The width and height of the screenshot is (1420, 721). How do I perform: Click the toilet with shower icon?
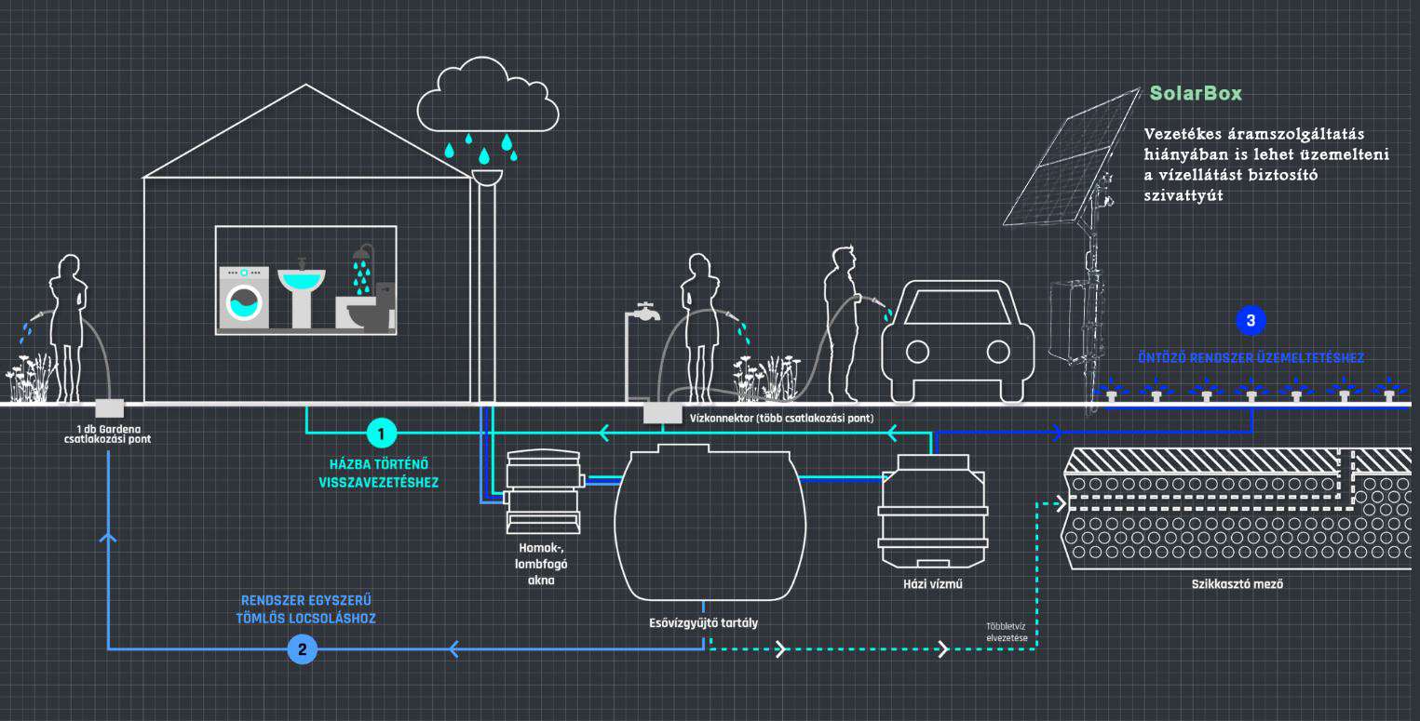point(364,298)
